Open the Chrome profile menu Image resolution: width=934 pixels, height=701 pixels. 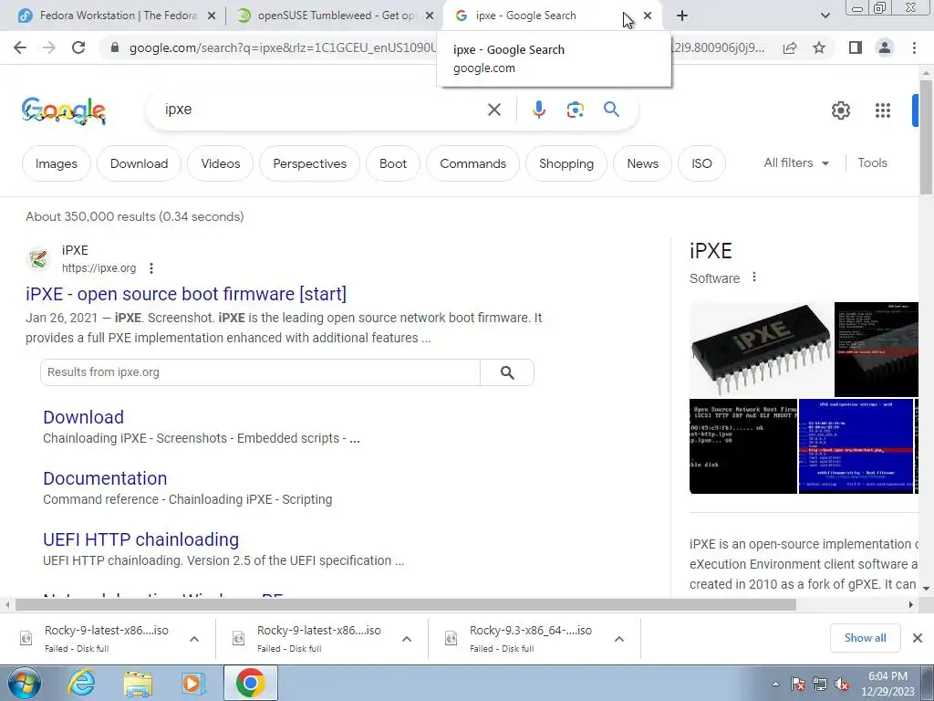pyautogui.click(x=885, y=47)
